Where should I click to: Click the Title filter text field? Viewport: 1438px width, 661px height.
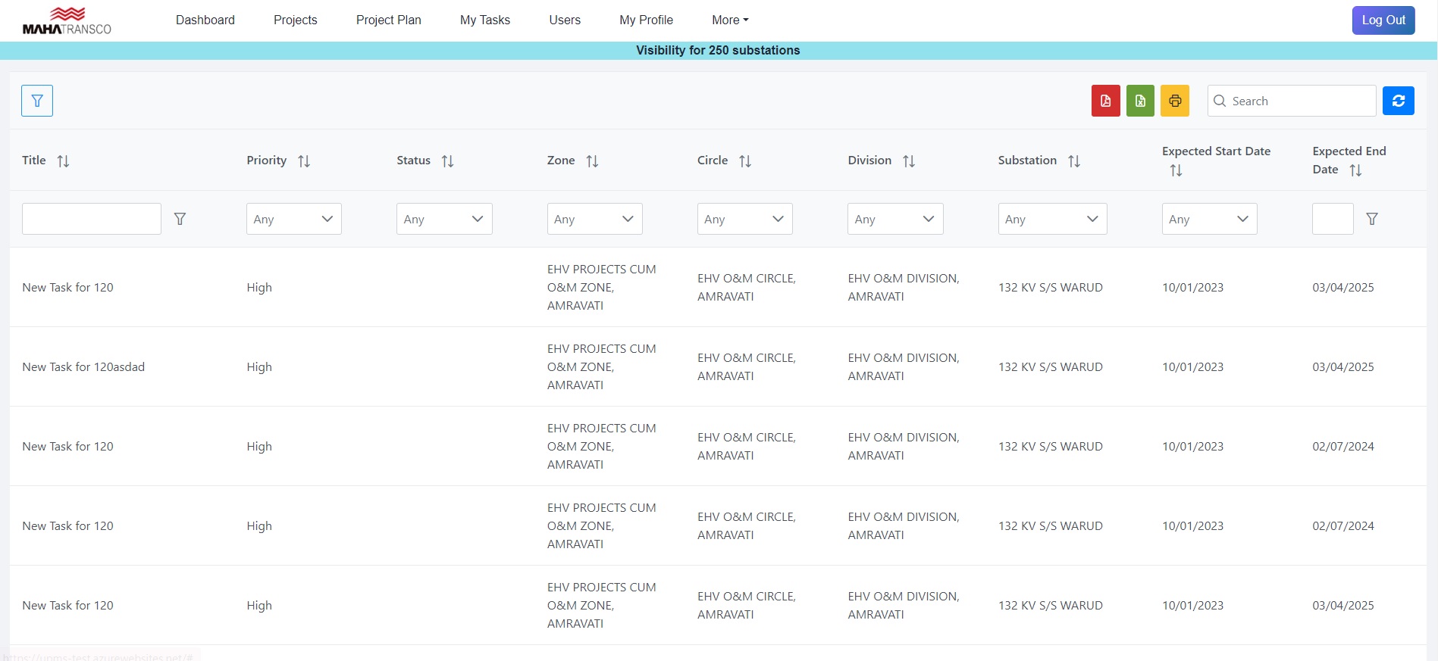point(92,219)
